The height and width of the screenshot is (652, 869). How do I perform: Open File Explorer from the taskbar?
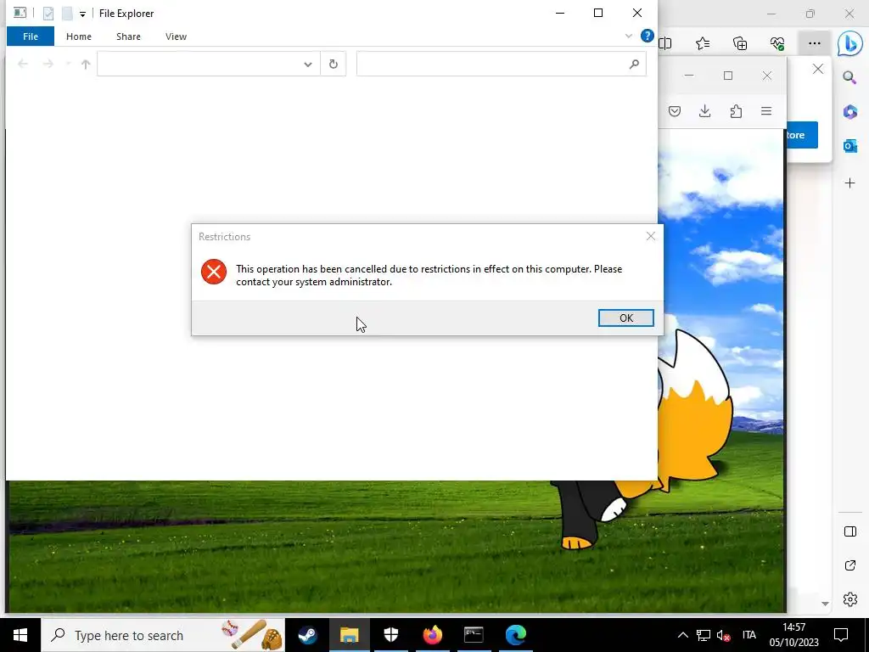[349, 635]
